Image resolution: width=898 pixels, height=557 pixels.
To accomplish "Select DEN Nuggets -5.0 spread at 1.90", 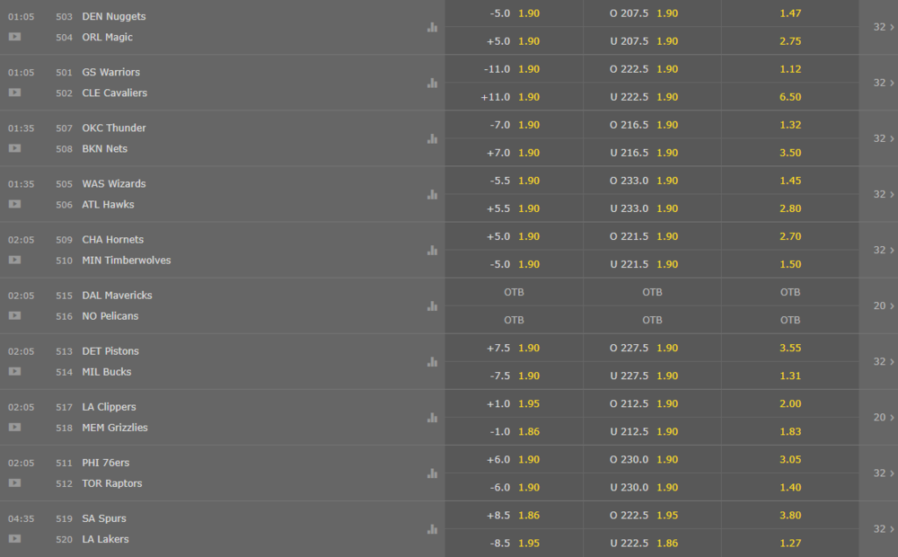I will coord(514,13).
